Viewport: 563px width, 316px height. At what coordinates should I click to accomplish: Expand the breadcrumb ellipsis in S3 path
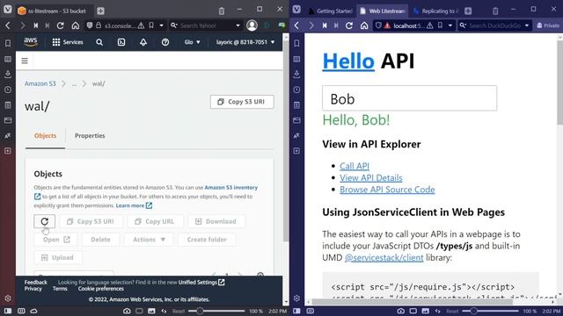[74, 84]
